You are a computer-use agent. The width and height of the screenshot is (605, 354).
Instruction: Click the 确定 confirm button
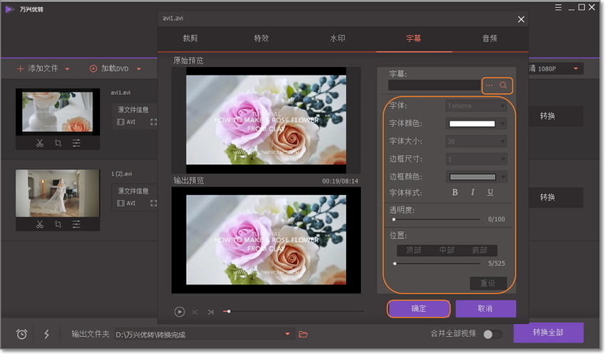(419, 308)
